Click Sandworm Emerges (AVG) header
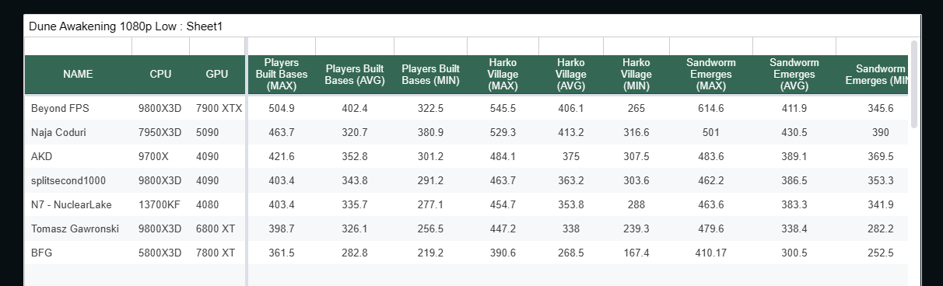This screenshot has width=943, height=286. pos(794,75)
